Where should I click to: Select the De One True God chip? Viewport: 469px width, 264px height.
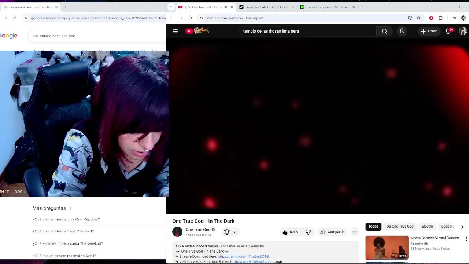point(400,227)
